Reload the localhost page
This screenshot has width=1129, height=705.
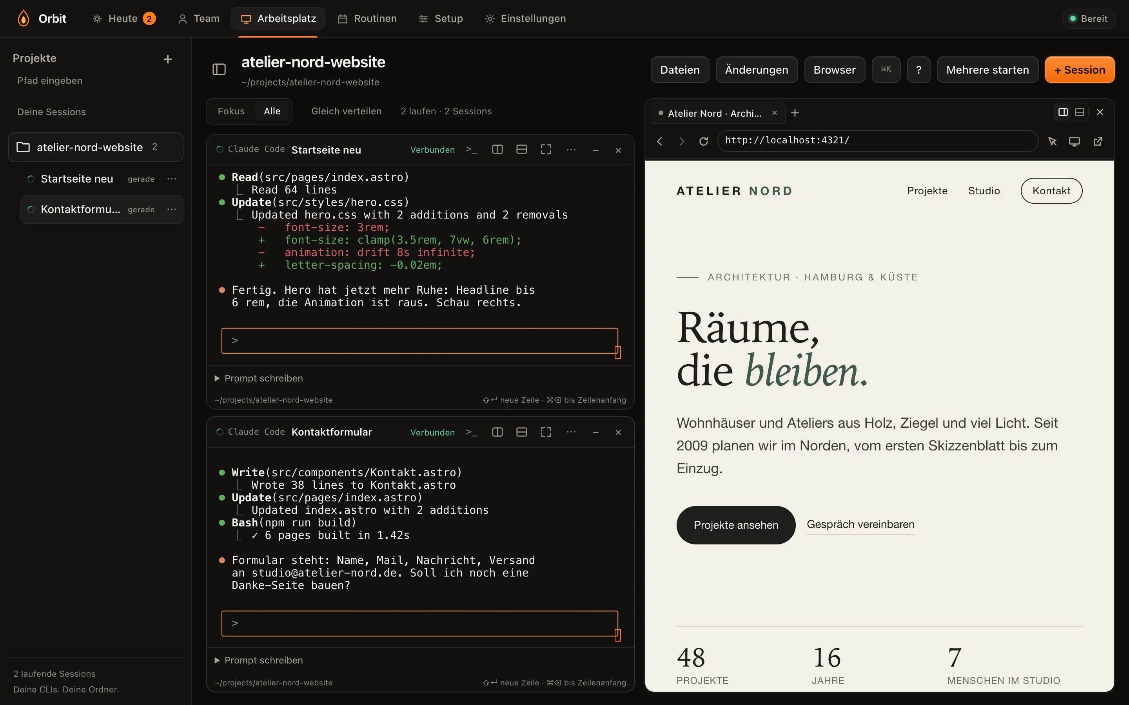(704, 141)
